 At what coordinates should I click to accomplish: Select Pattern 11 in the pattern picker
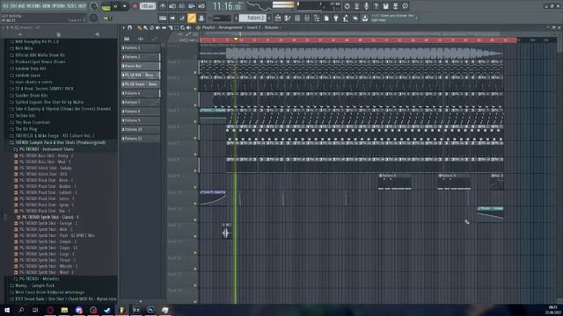point(141,139)
